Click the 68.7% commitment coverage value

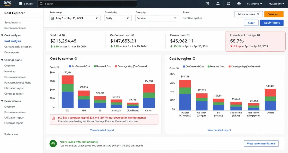[237, 41]
